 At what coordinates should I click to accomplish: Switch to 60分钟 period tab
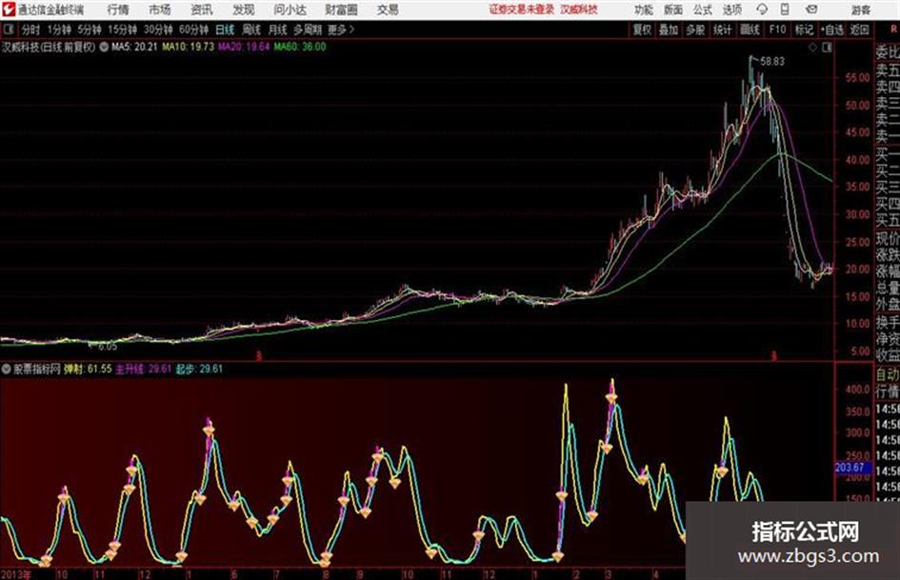point(194,30)
